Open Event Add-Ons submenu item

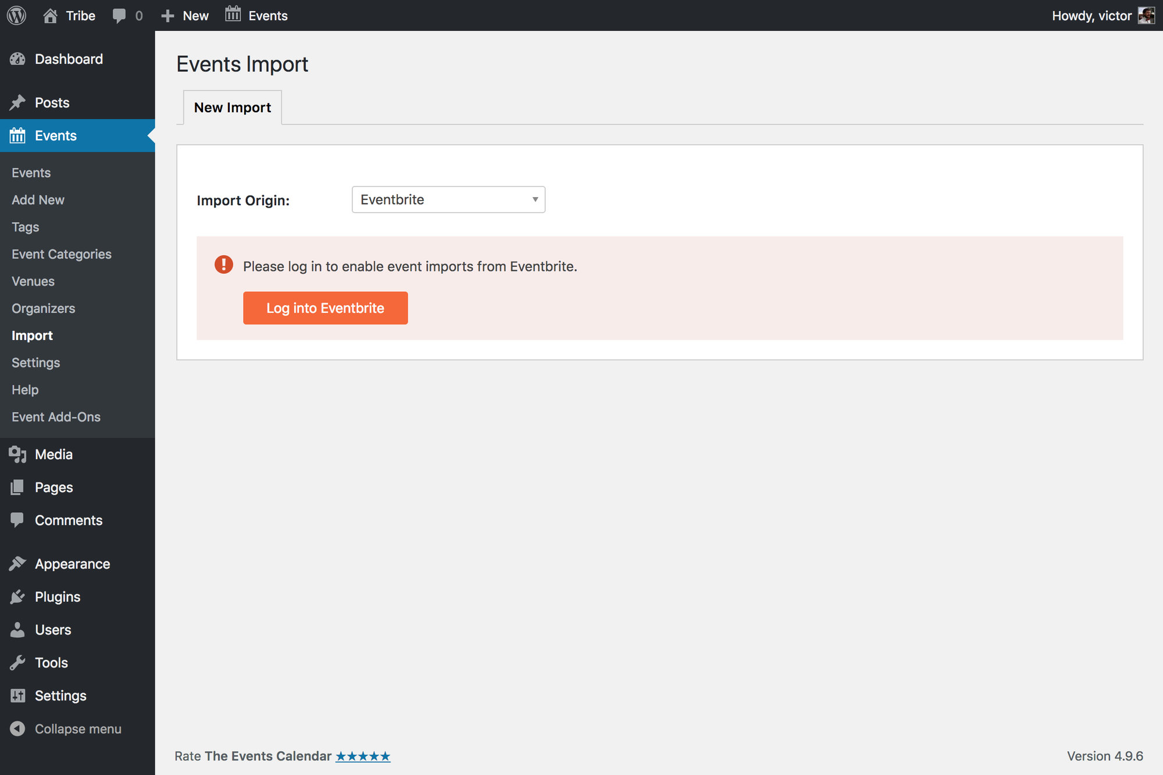[56, 417]
